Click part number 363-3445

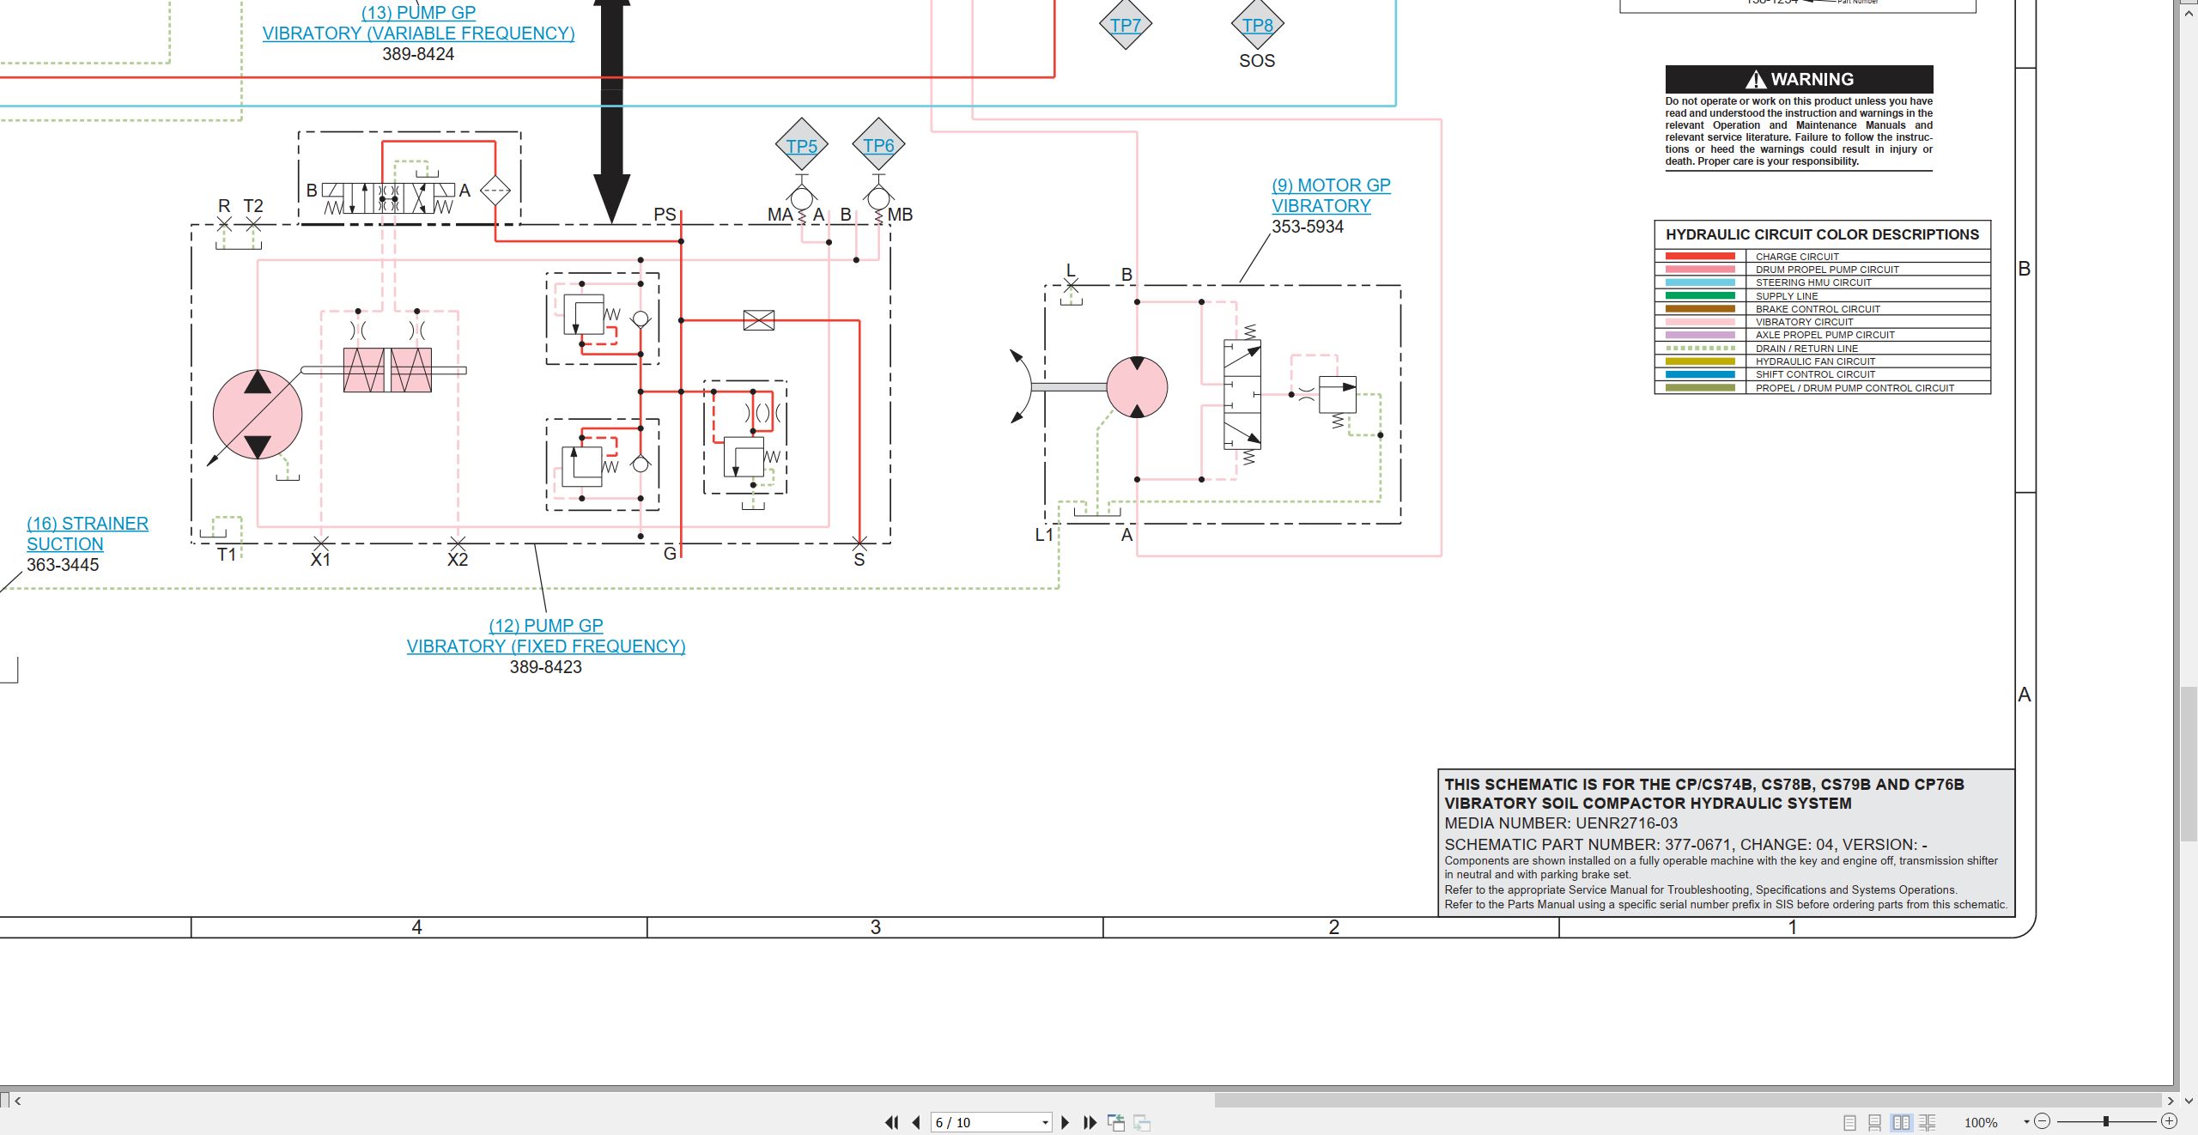point(63,565)
